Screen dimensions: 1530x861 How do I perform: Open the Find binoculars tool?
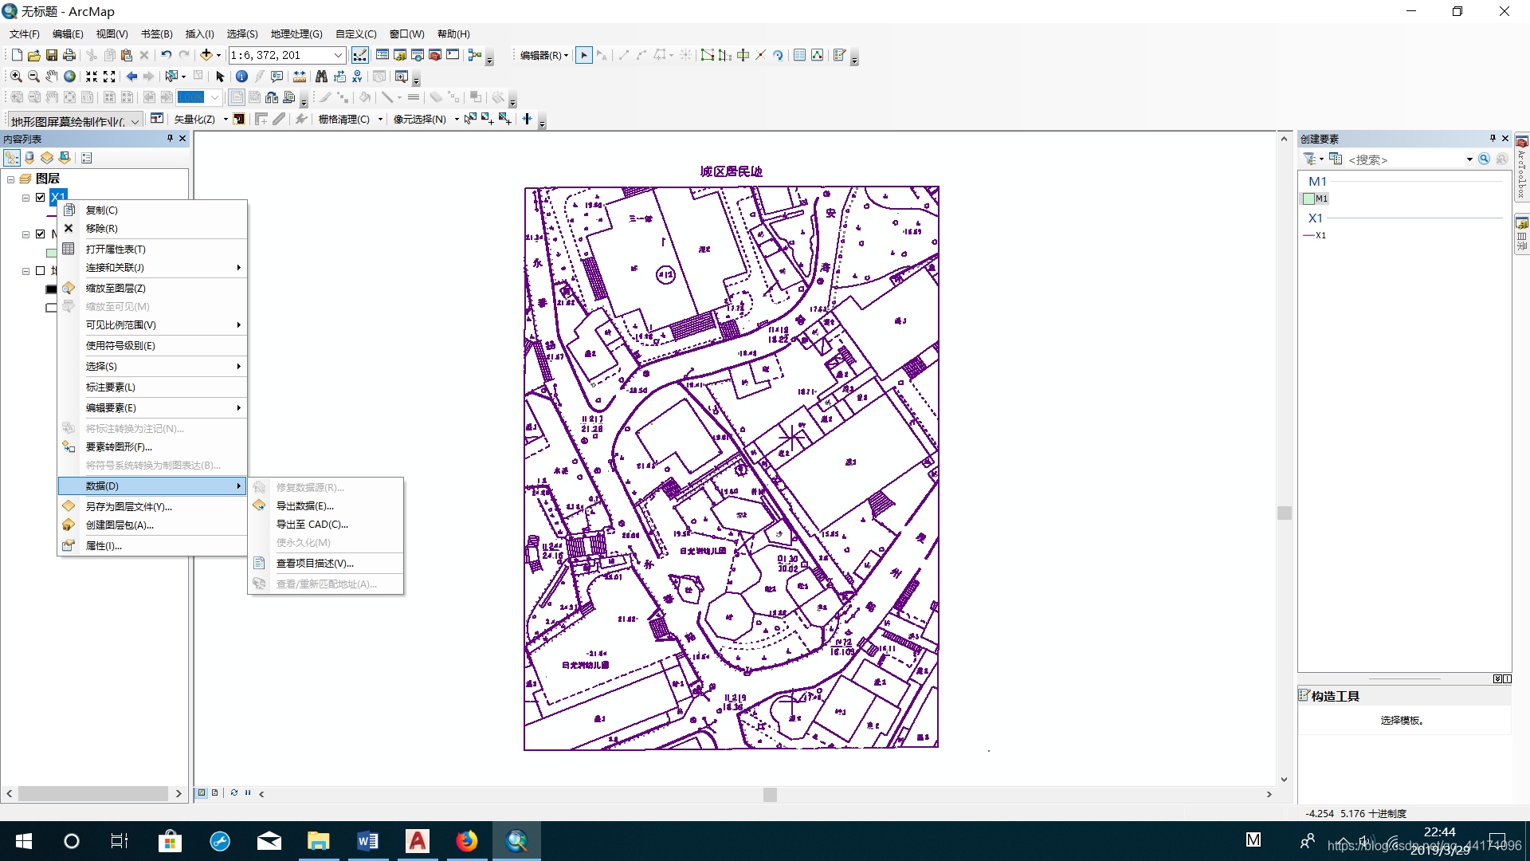pos(321,77)
